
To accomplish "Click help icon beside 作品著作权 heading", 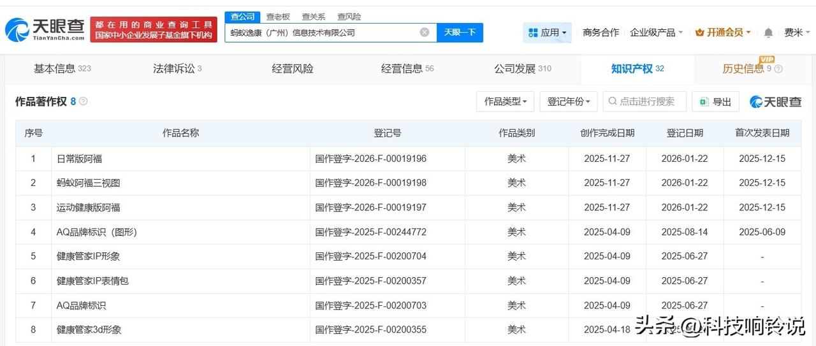I will coord(84,101).
